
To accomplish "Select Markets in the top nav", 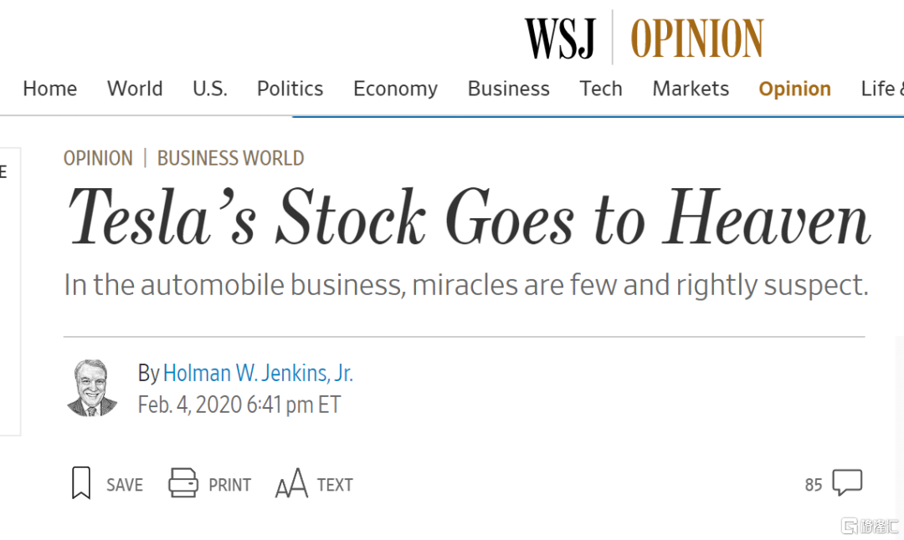I will click(x=691, y=89).
